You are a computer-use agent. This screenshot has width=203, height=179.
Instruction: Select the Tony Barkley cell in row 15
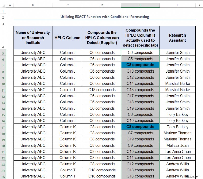(x=177, y=114)
